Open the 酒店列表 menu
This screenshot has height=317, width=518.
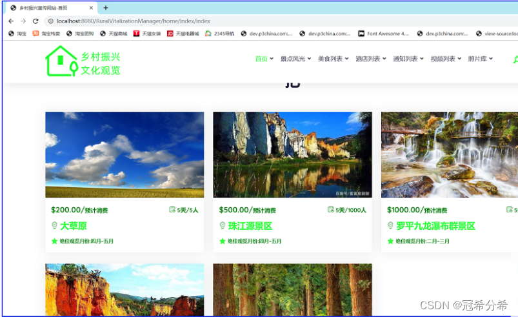point(368,59)
